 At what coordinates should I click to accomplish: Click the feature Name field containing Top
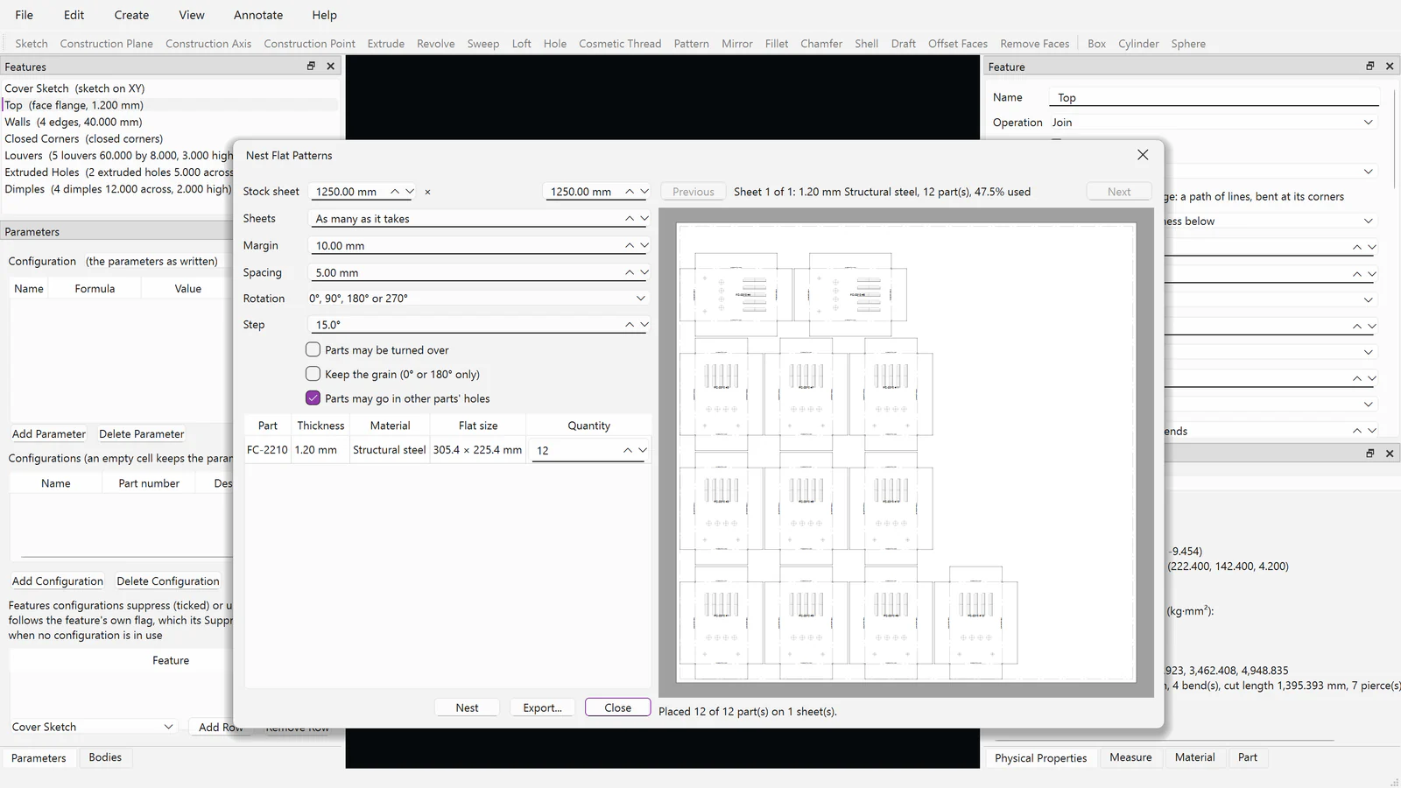[1214, 97]
